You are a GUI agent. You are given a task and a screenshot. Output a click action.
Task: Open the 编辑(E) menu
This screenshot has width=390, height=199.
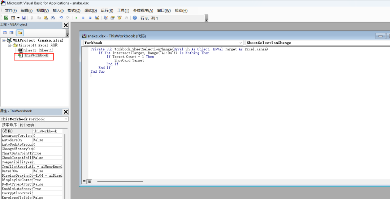[27, 10]
